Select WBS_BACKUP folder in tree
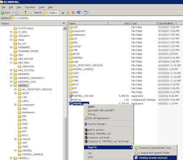183x160 pixels. 26,59
